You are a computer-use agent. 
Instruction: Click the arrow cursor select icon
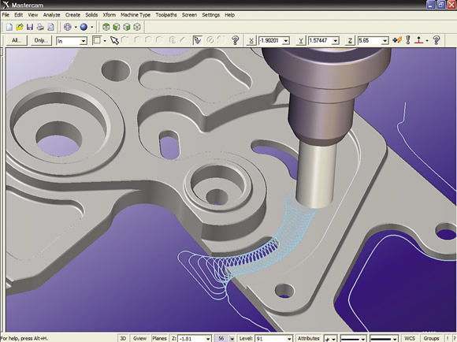(x=114, y=40)
